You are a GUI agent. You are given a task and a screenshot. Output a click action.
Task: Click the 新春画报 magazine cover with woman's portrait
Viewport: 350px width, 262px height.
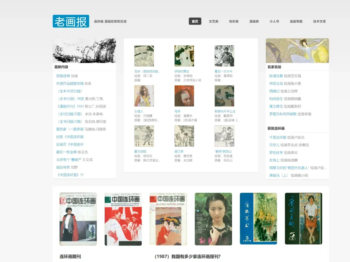tap(213, 219)
